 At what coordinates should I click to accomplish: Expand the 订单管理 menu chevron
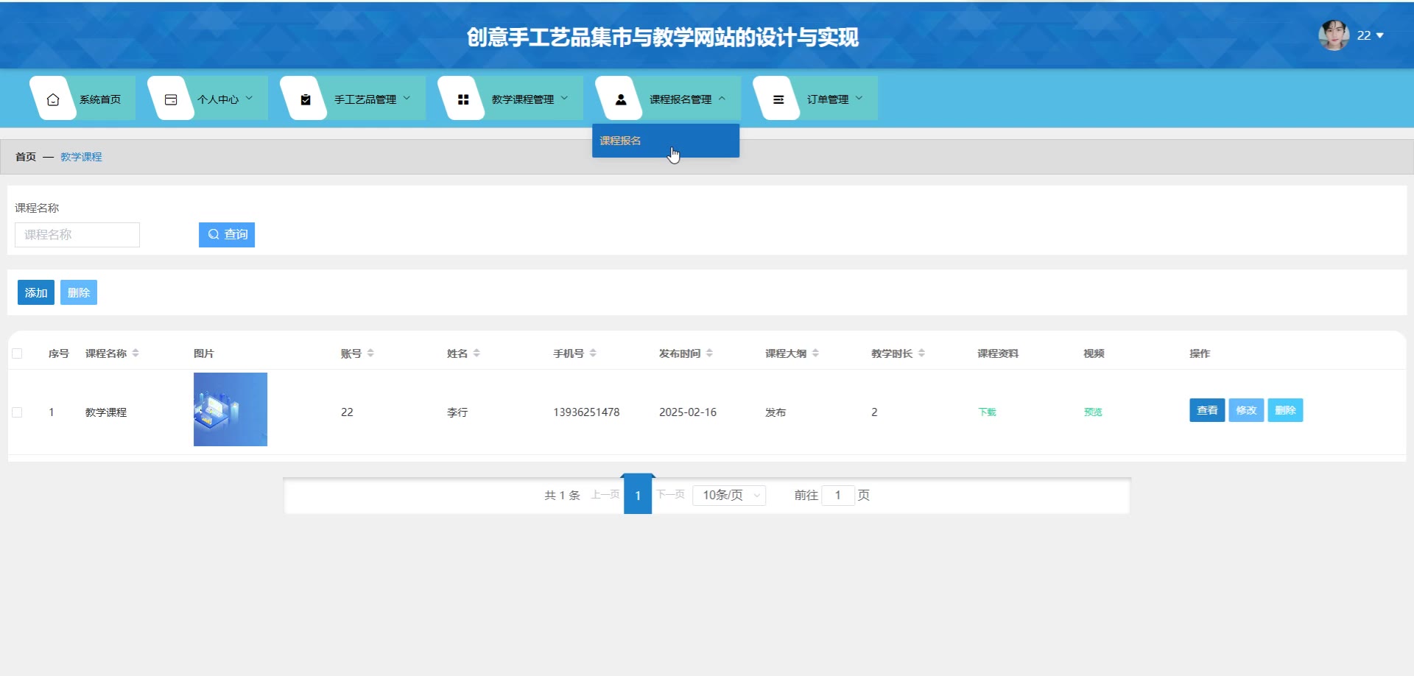tap(859, 99)
